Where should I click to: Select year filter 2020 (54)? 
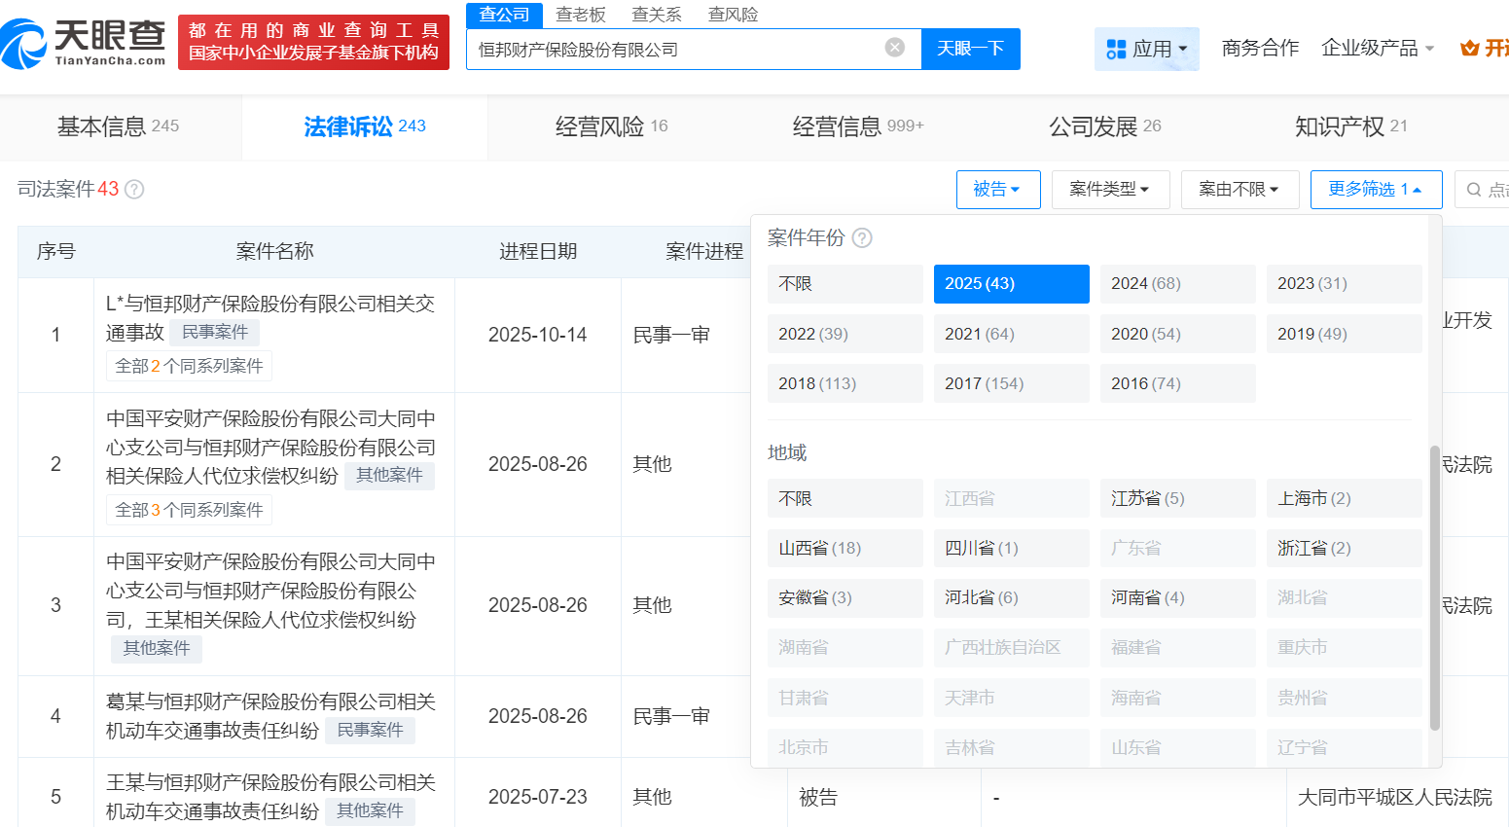pos(1177,334)
